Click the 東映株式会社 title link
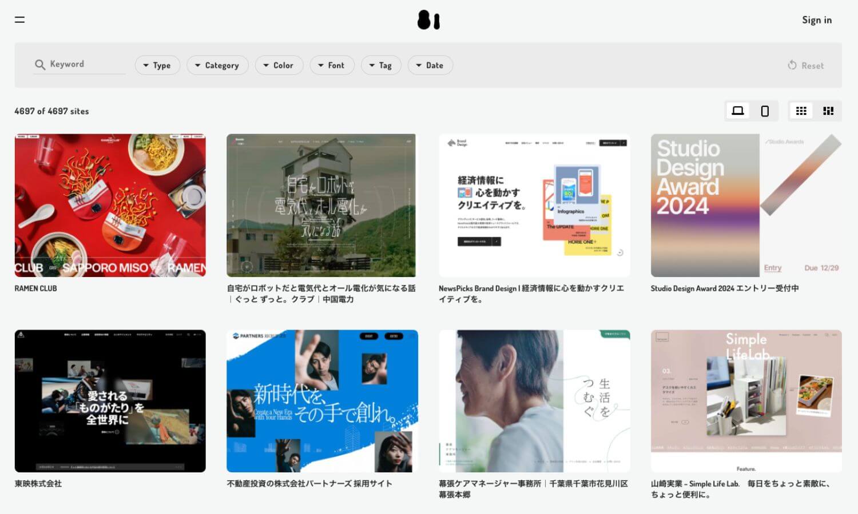This screenshot has width=858, height=514. [38, 484]
